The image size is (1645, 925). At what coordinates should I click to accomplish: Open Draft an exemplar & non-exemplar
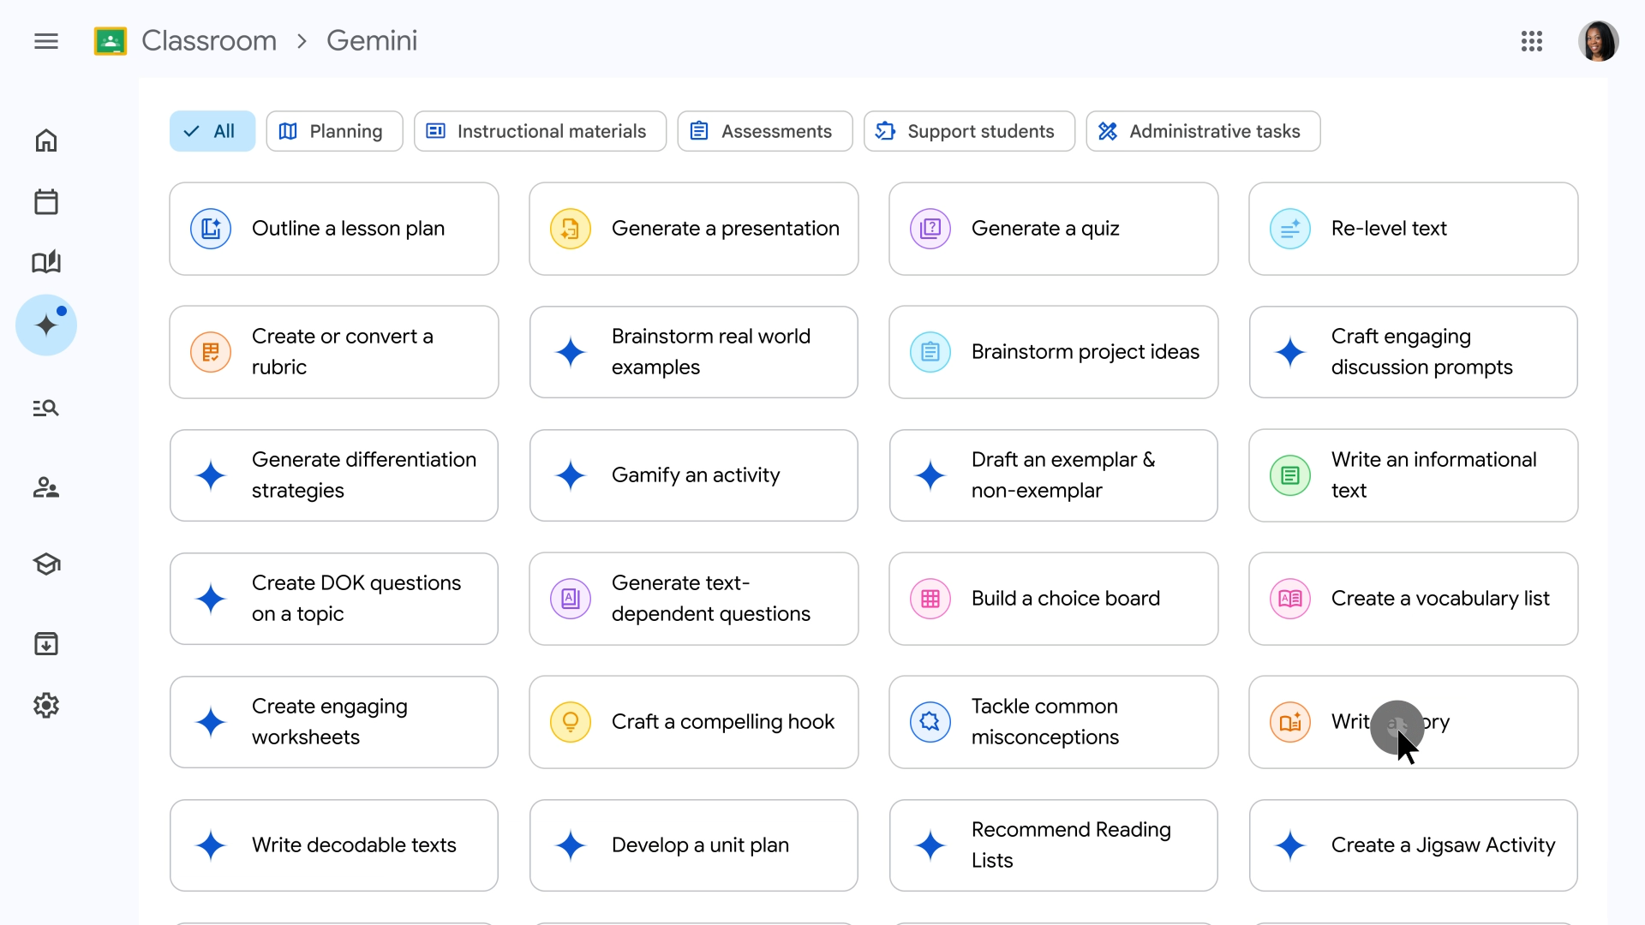1054,475
